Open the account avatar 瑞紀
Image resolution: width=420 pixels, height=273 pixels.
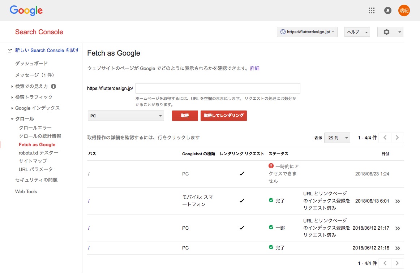pyautogui.click(x=404, y=10)
